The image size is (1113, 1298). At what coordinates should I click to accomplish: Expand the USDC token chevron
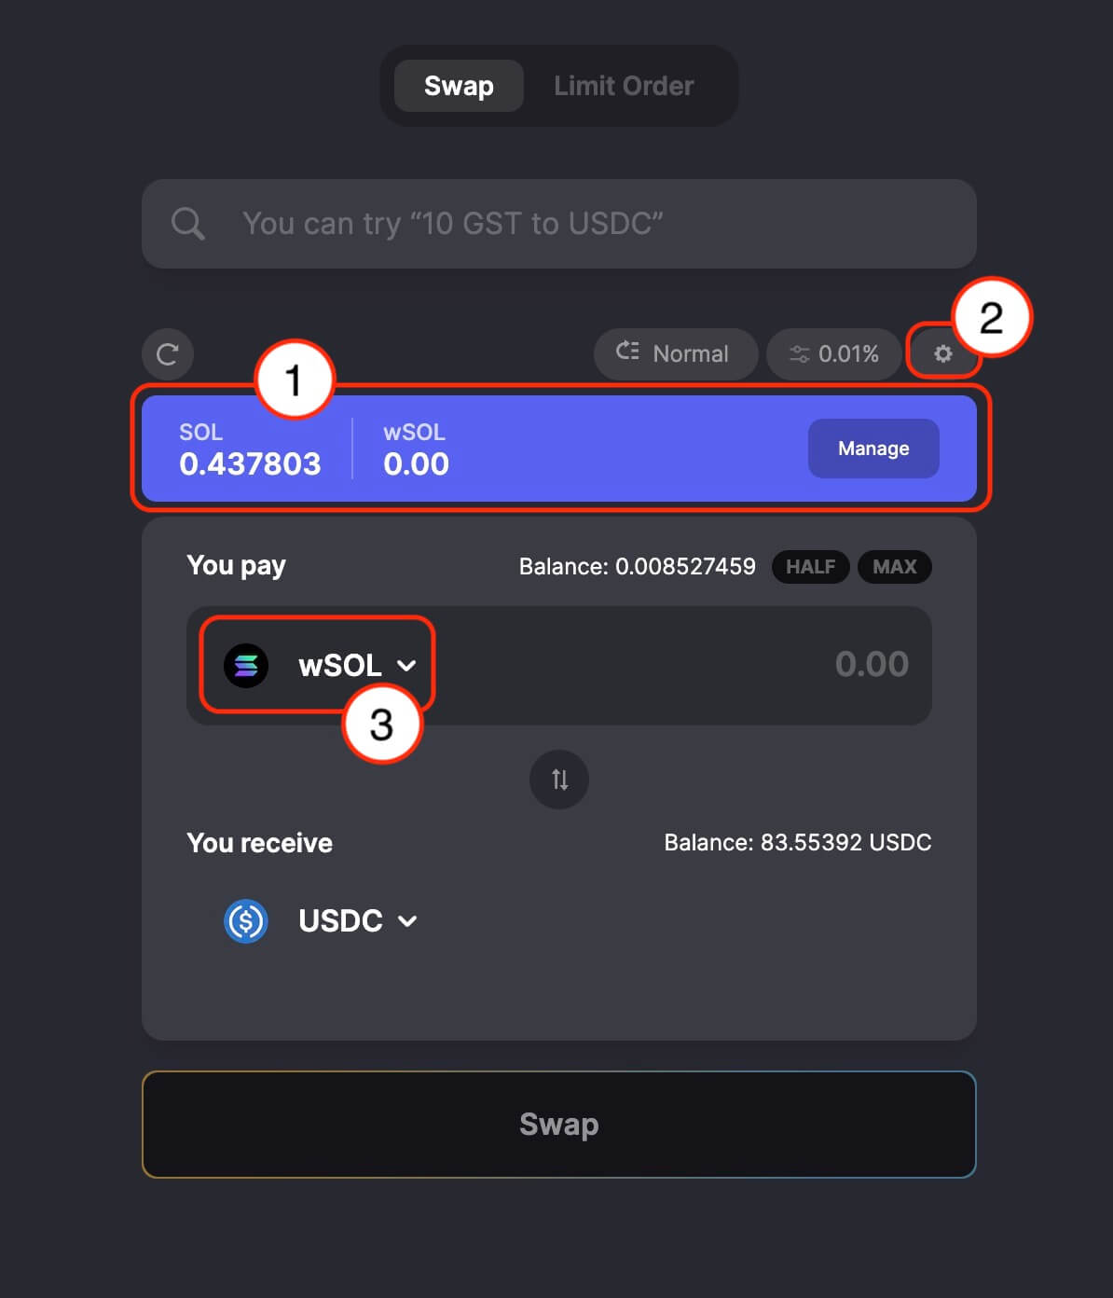point(406,921)
